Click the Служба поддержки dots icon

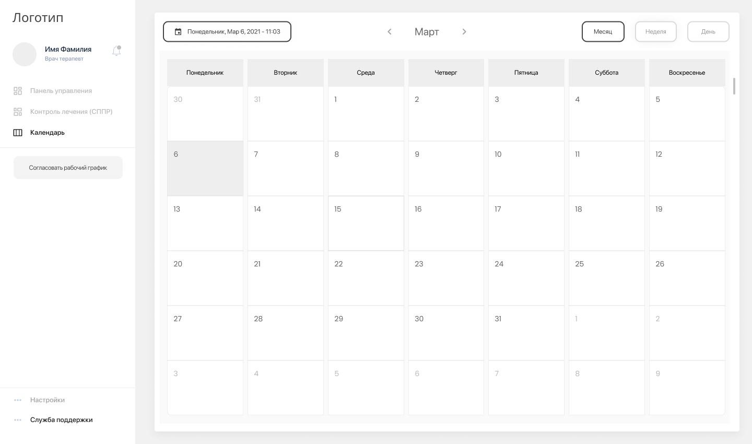pos(18,420)
